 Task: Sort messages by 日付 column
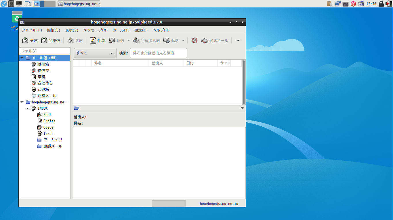click(x=201, y=63)
